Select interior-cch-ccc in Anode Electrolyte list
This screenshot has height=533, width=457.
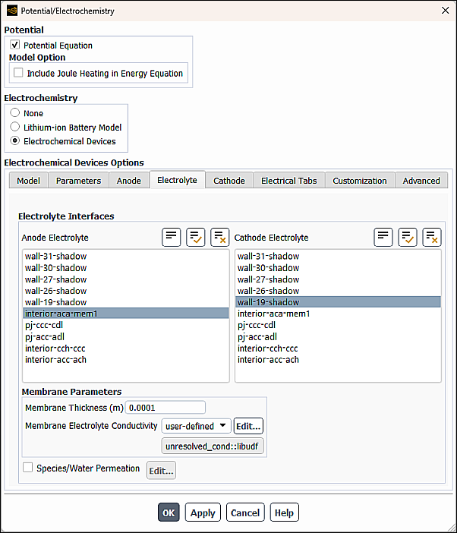tap(126, 348)
